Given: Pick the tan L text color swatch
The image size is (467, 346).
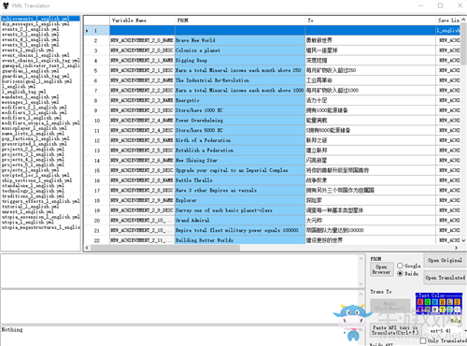Looking at the screenshot, I should click(450, 302).
